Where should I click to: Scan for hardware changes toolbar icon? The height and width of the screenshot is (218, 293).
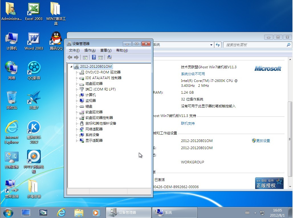[109, 57]
